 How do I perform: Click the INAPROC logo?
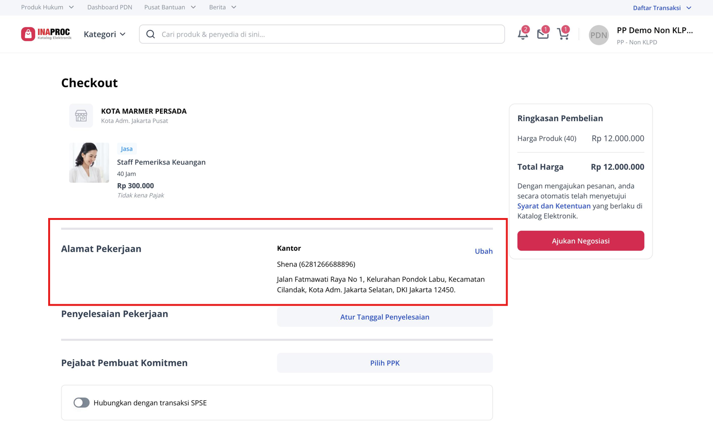[x=46, y=34]
